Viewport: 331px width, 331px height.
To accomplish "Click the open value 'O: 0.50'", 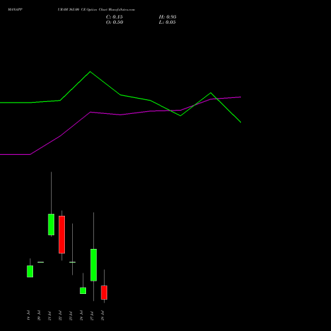I will point(115,23).
